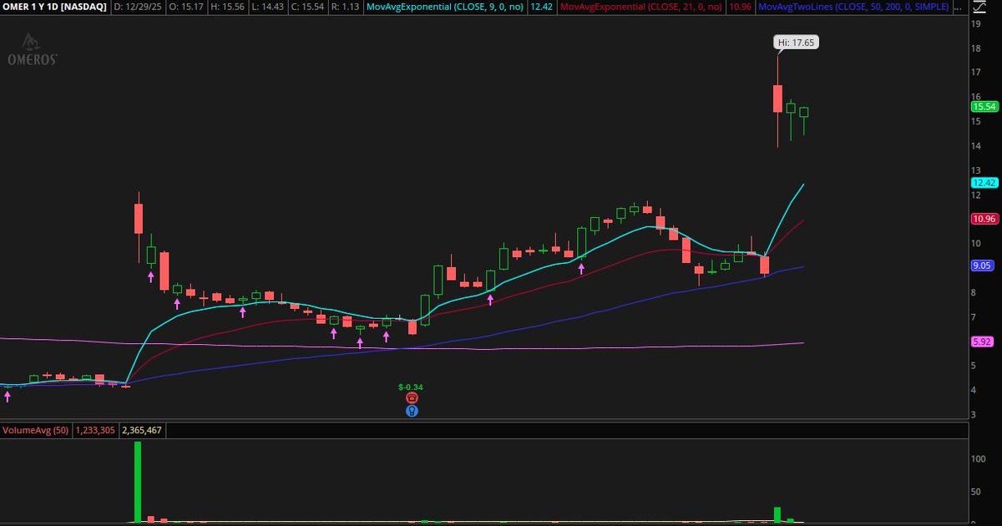Click the 50 label on volume axis
The width and height of the screenshot is (1002, 526).
click(x=976, y=493)
